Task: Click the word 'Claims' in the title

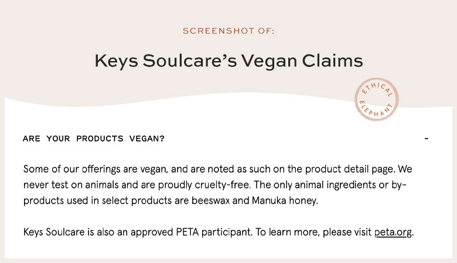Action: point(333,61)
